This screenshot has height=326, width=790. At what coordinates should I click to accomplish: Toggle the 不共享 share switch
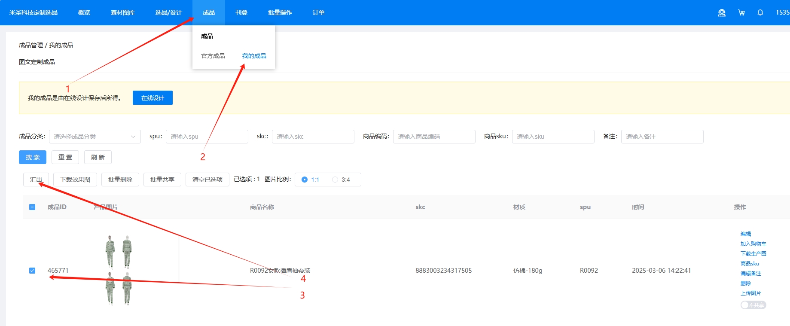pos(753,305)
